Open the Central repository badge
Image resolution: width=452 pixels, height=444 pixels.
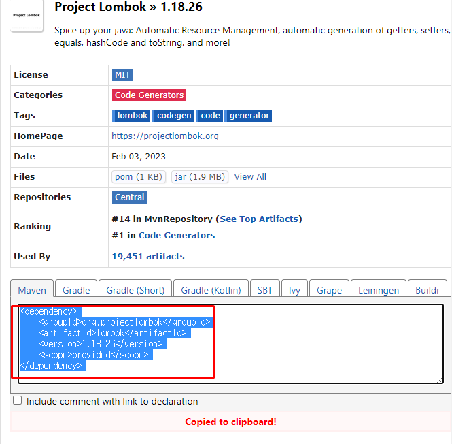[129, 197]
